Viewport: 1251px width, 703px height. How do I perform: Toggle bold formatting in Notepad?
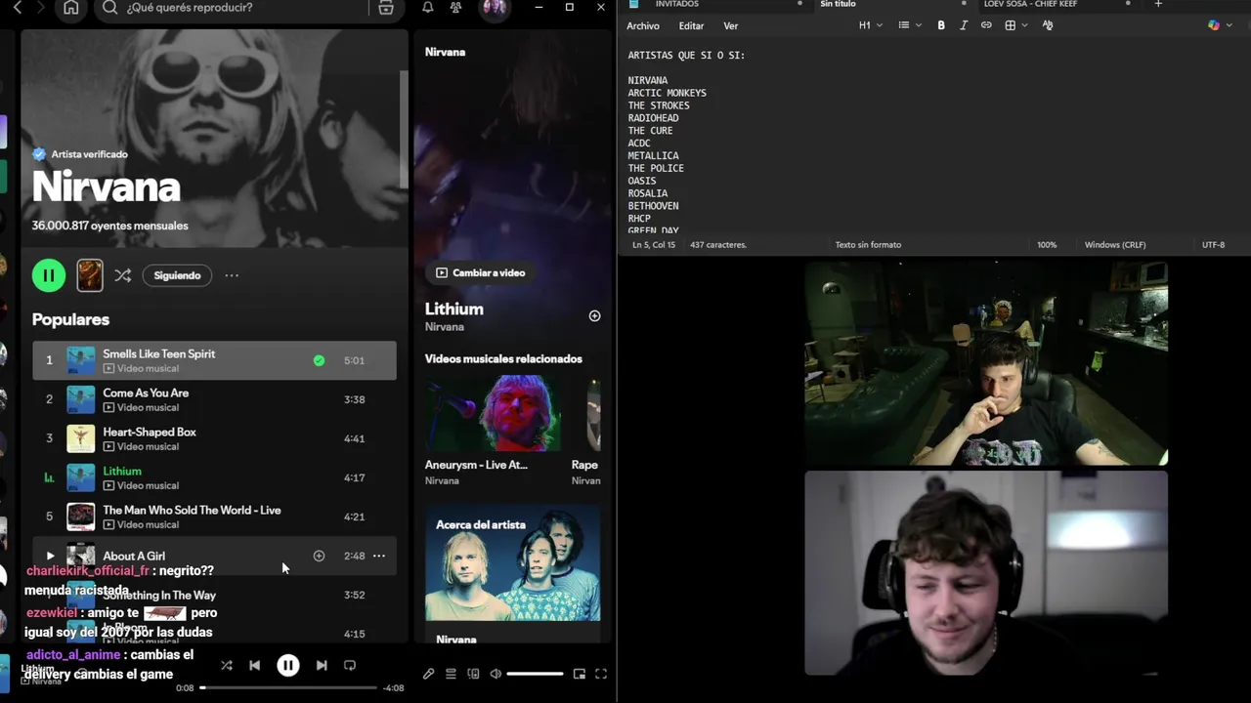pyautogui.click(x=941, y=25)
